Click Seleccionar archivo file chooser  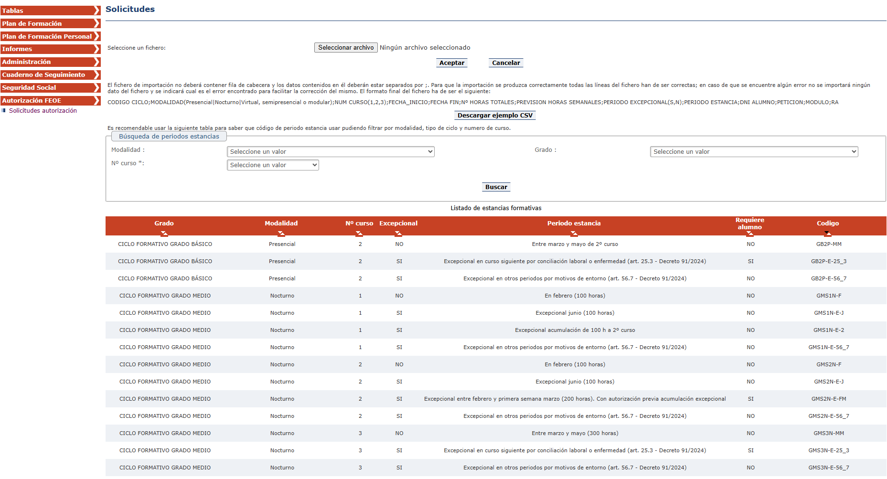pyautogui.click(x=346, y=48)
